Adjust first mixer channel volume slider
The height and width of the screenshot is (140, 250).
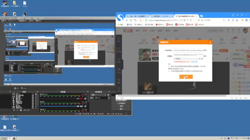click(59, 99)
